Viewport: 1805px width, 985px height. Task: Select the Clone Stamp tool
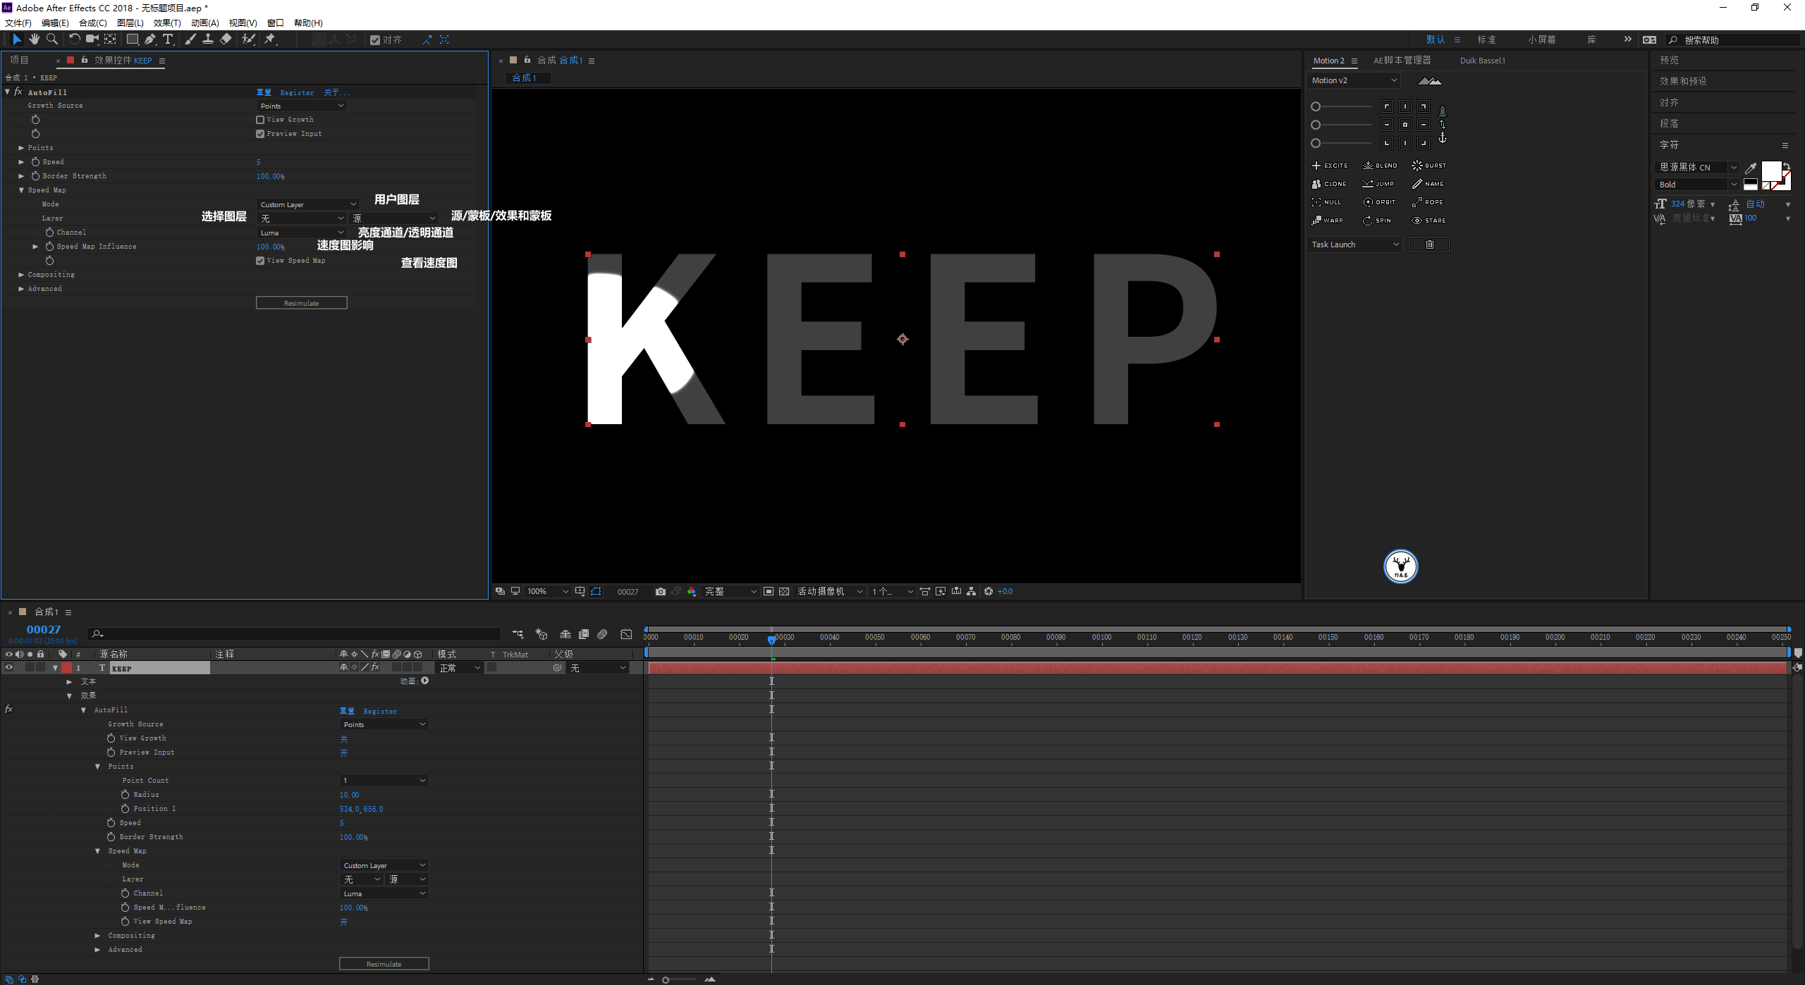(x=208, y=39)
